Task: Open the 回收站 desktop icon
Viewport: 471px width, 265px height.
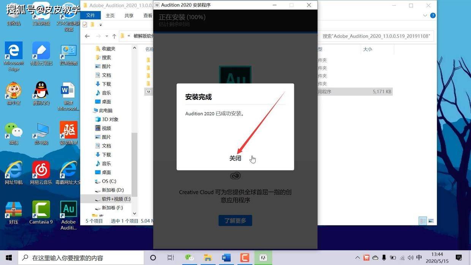Action: point(14,15)
